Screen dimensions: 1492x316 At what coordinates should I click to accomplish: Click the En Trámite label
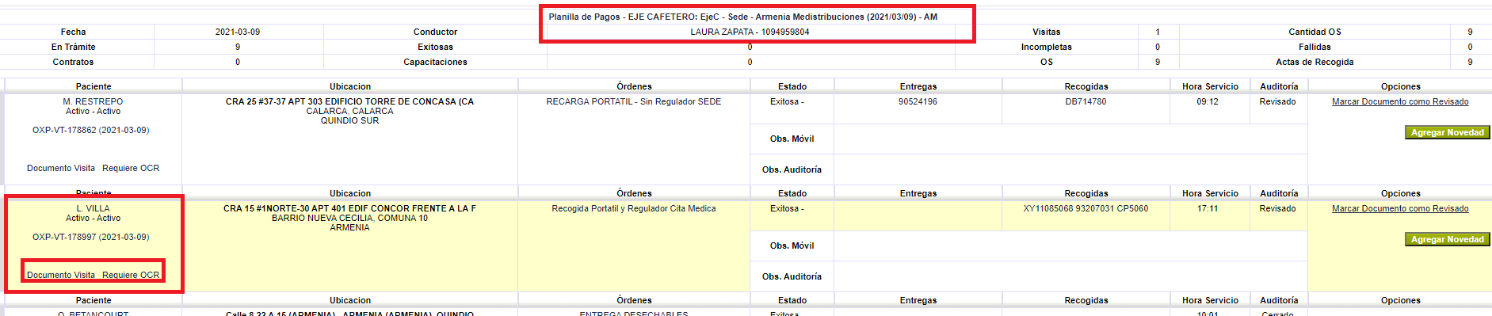pyautogui.click(x=73, y=47)
